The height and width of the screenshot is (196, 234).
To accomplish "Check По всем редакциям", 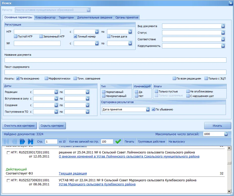I will pyautogui.click(x=174, y=79).
